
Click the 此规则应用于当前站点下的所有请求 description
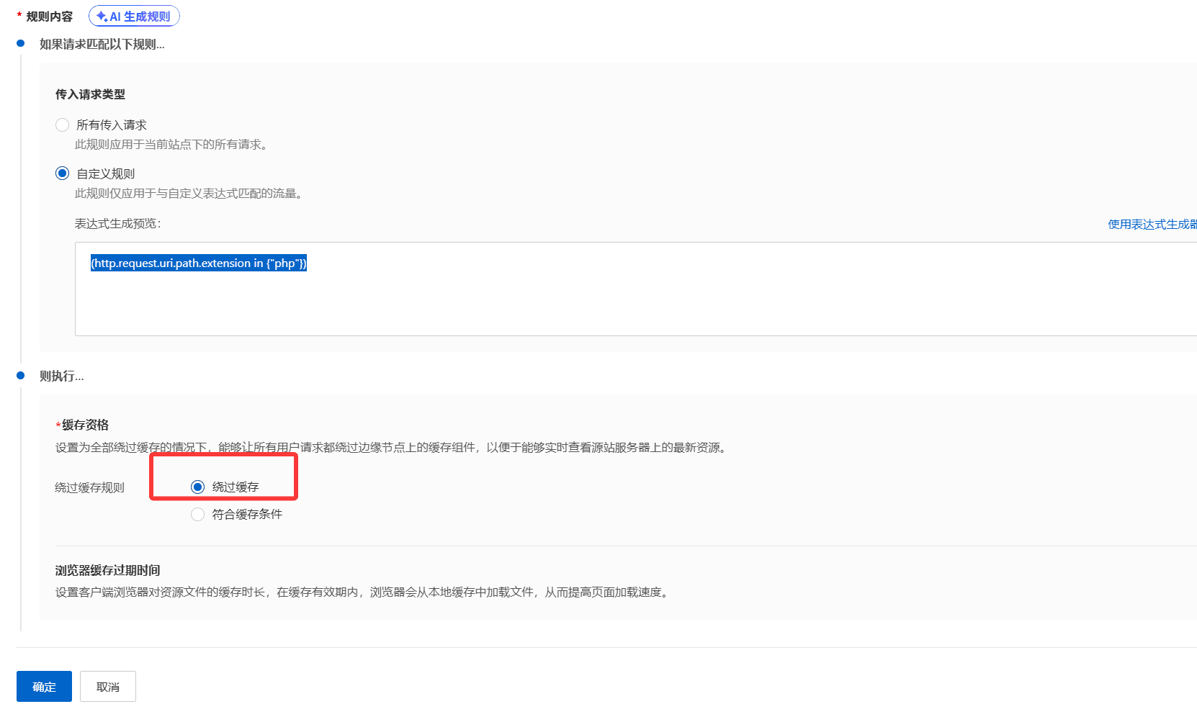171,145
